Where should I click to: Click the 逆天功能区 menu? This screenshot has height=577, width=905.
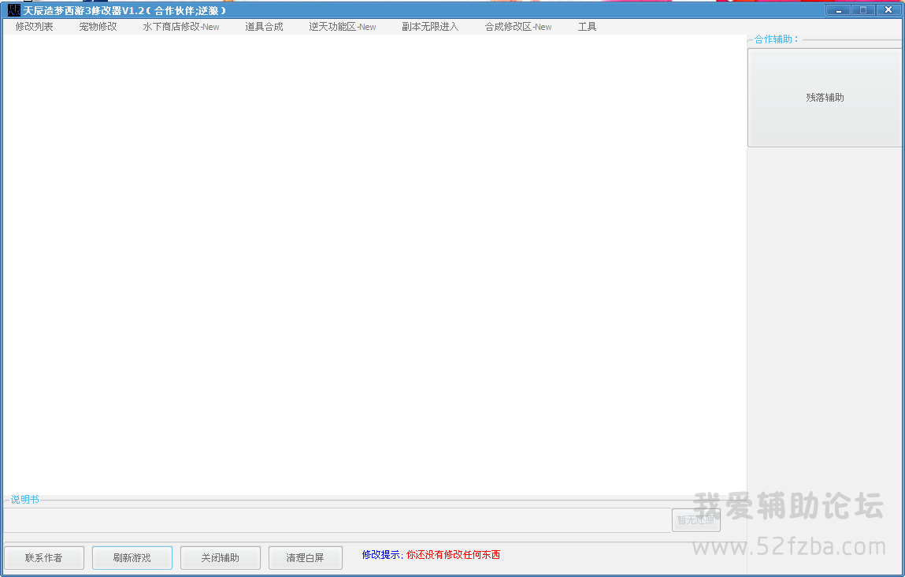tap(342, 27)
